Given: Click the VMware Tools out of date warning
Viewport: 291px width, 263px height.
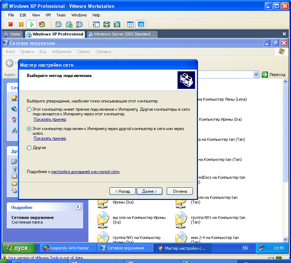Looking at the screenshot, I should 46,258.
